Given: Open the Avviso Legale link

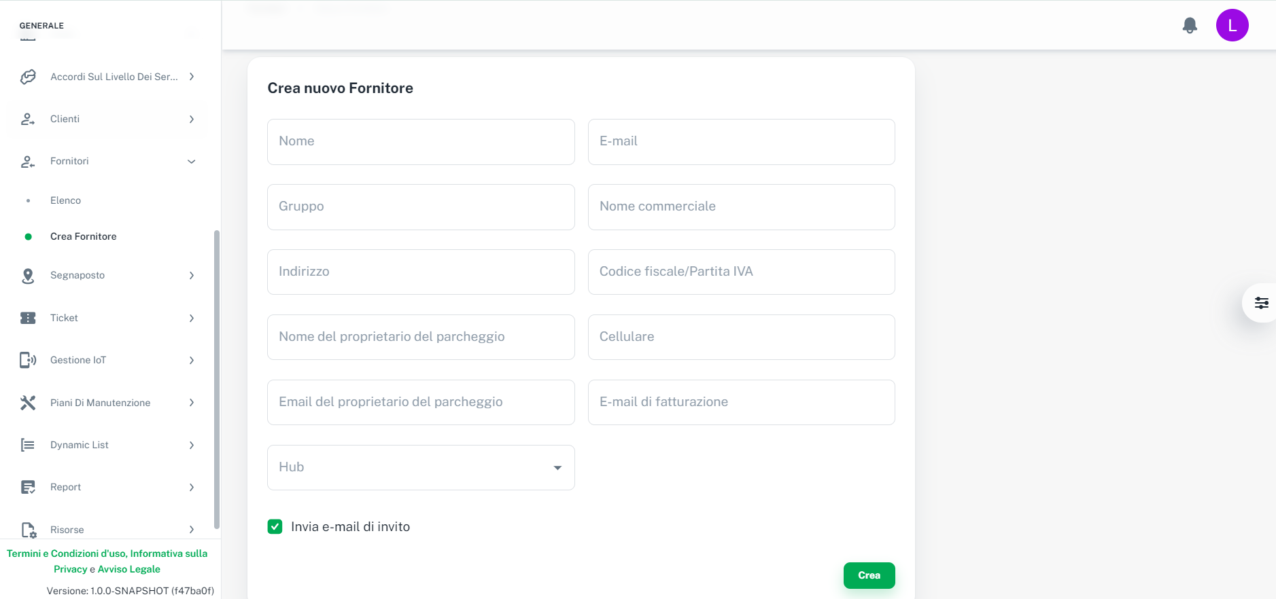Looking at the screenshot, I should pyautogui.click(x=129, y=569).
